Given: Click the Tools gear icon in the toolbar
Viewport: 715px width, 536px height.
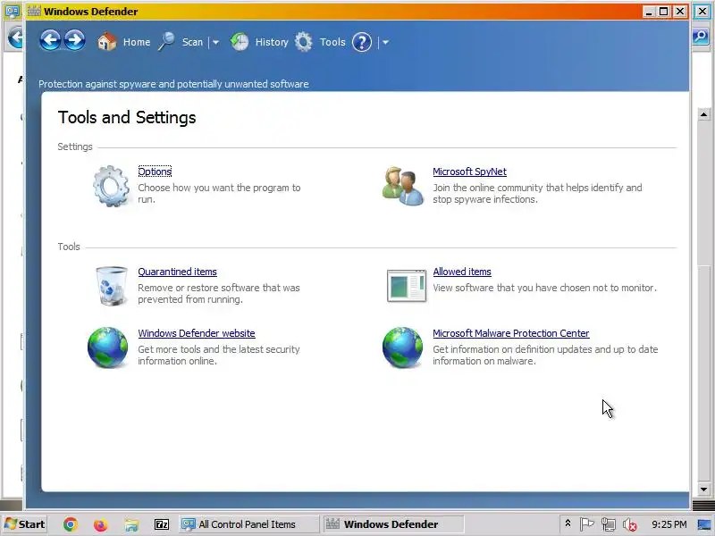Looking at the screenshot, I should pyautogui.click(x=304, y=42).
